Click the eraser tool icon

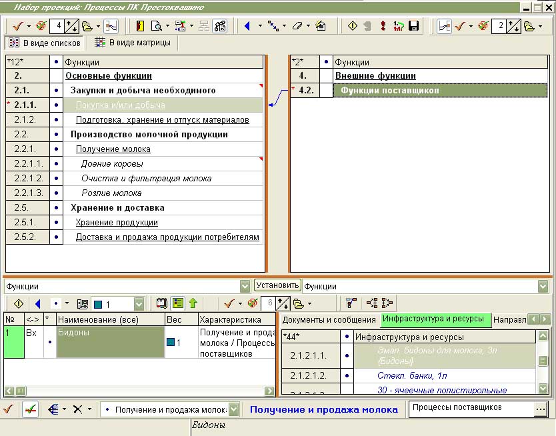coord(297,26)
